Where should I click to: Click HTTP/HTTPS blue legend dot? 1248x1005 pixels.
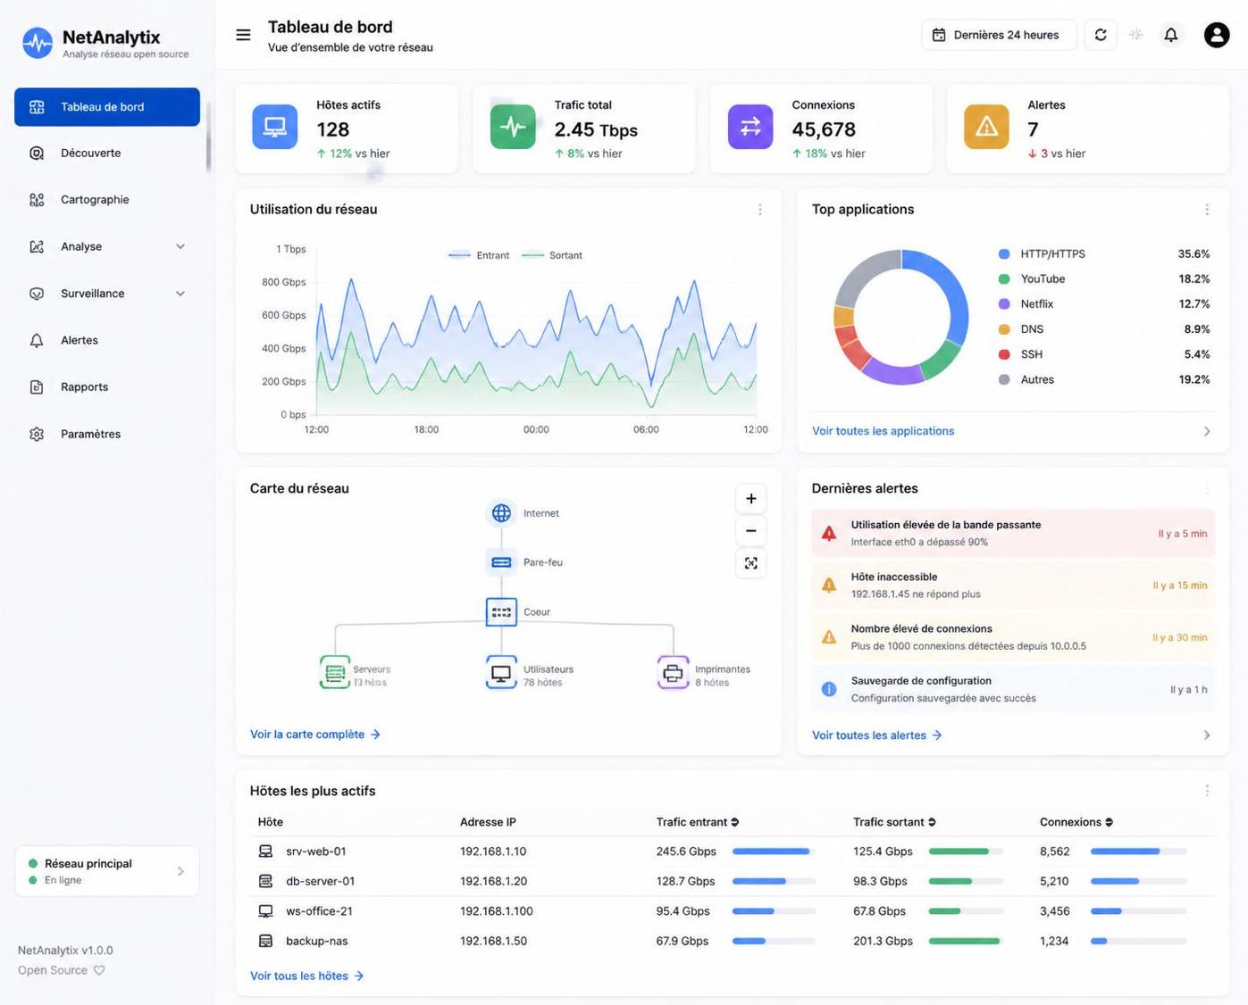pyautogui.click(x=1004, y=254)
